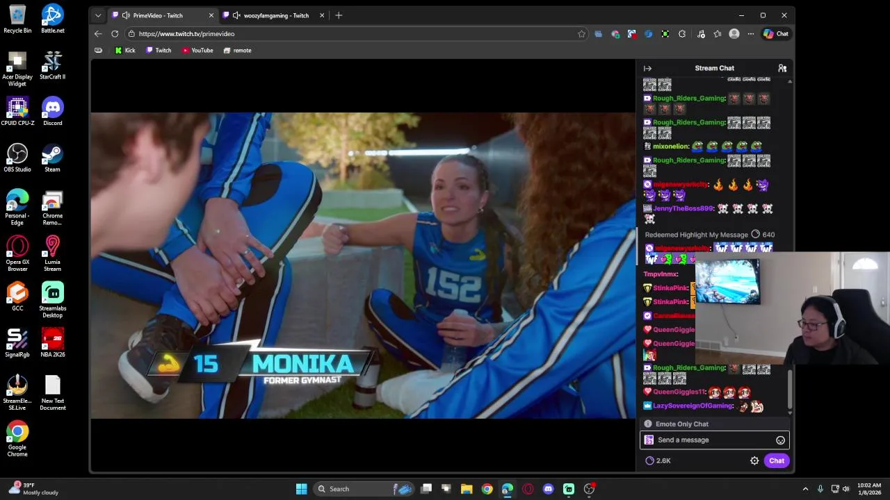Click the Emote Only Chat info icon
The width and height of the screenshot is (890, 500).
click(648, 424)
